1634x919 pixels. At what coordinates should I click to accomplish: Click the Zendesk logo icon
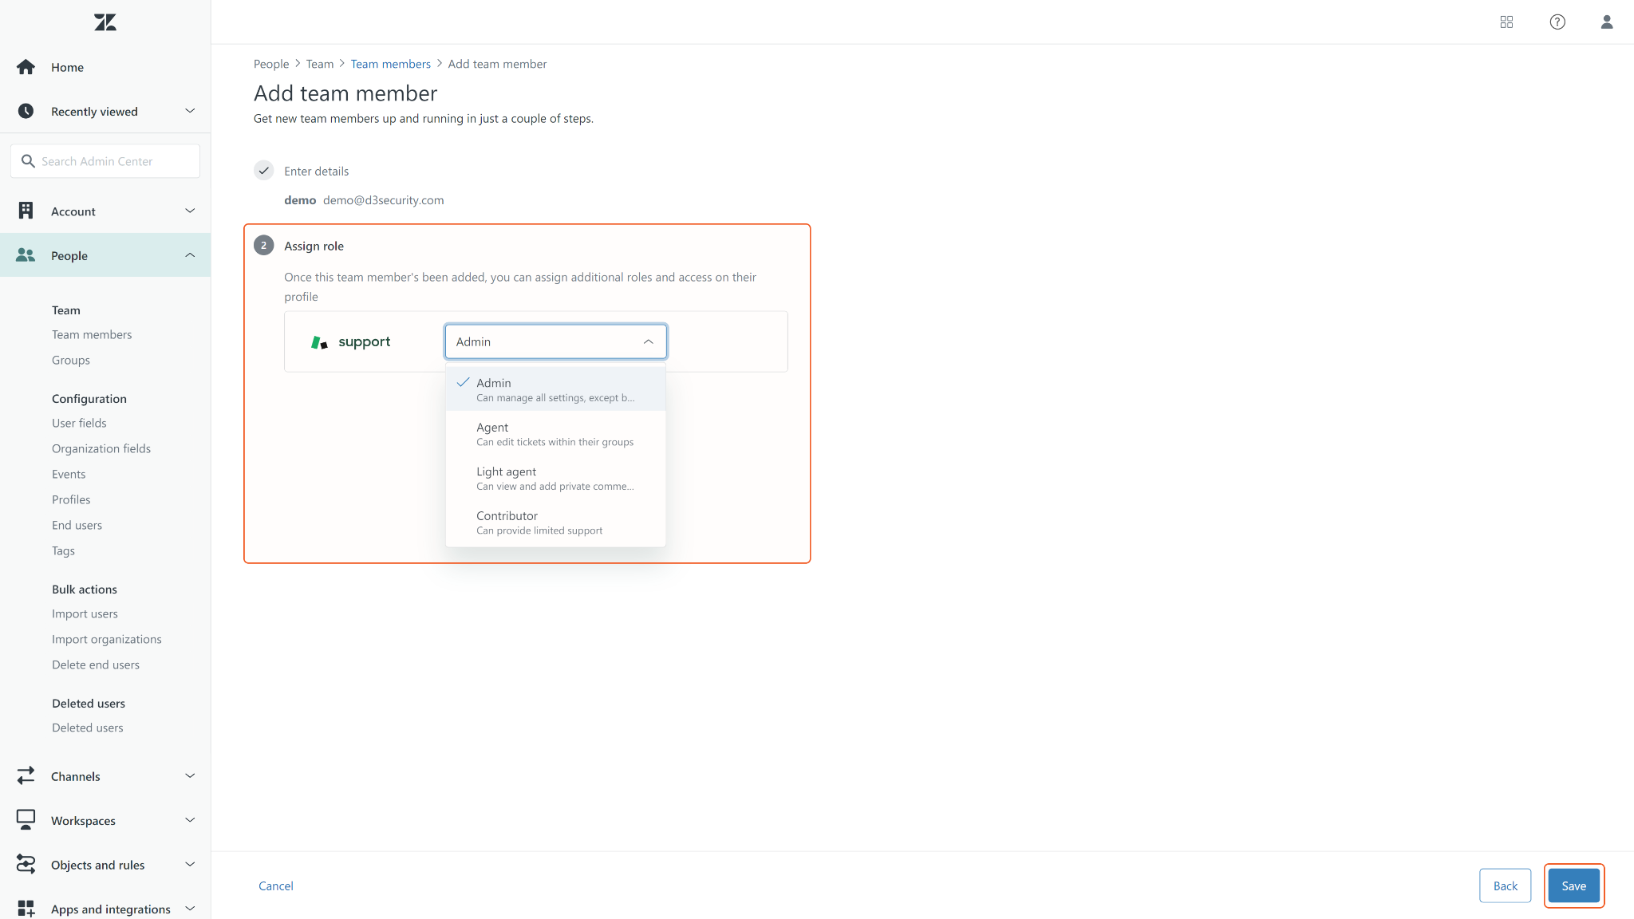click(x=105, y=22)
